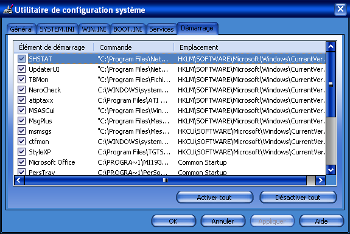The height and width of the screenshot is (234, 350).
Task: Open the Général tab
Action: pyautogui.click(x=21, y=29)
